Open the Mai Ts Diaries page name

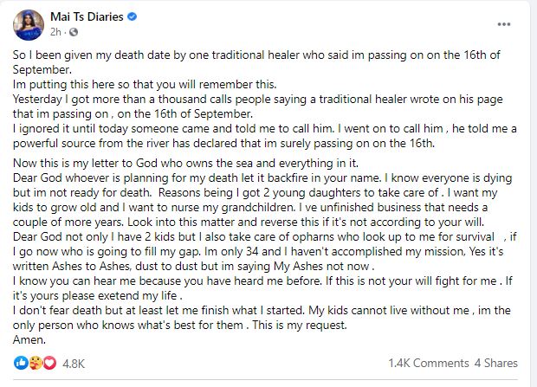(87, 16)
